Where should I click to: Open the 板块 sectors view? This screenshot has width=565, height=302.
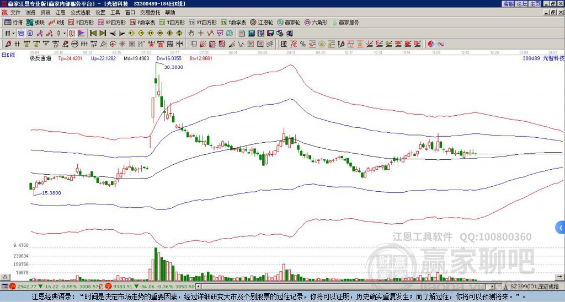pyautogui.click(x=35, y=22)
